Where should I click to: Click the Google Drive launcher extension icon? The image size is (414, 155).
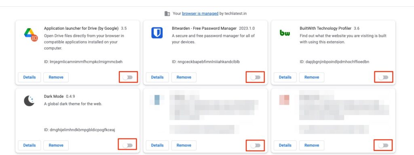(31, 34)
